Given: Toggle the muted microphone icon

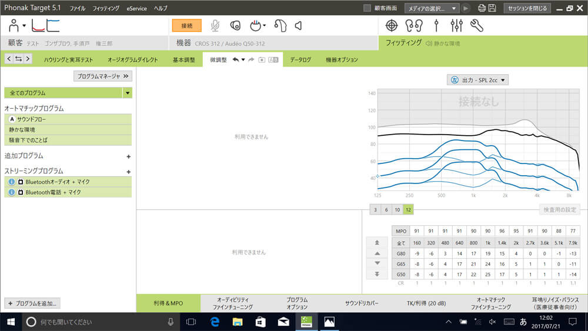Looking at the screenshot, I should tap(215, 25).
